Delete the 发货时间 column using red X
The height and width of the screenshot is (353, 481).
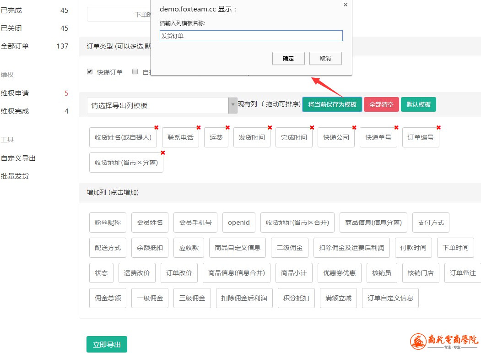tap(270, 127)
